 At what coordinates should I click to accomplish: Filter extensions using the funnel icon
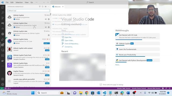40,7
